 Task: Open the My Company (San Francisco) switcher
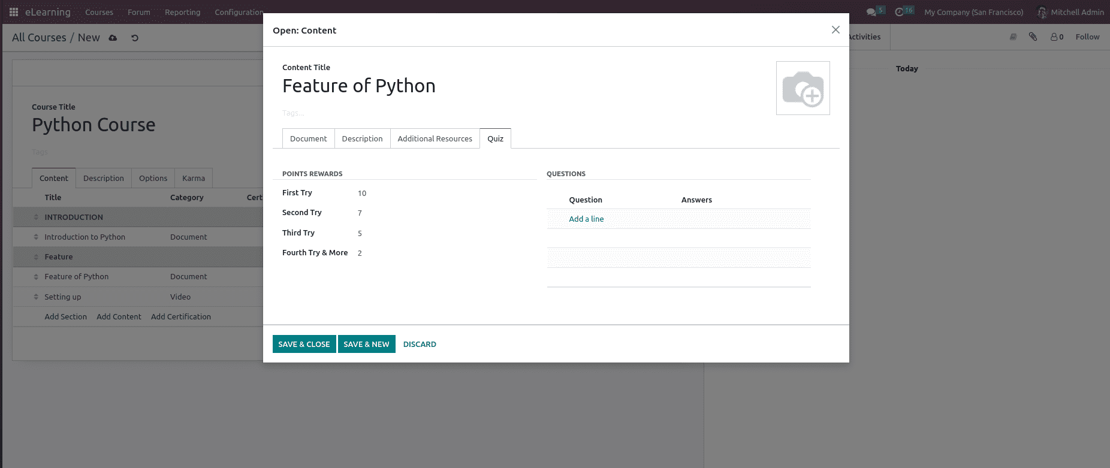pos(973,12)
